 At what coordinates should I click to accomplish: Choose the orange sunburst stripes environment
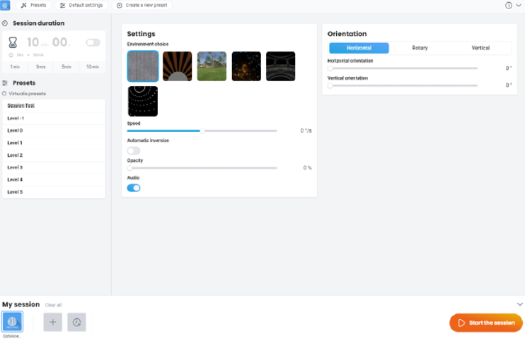tap(177, 66)
